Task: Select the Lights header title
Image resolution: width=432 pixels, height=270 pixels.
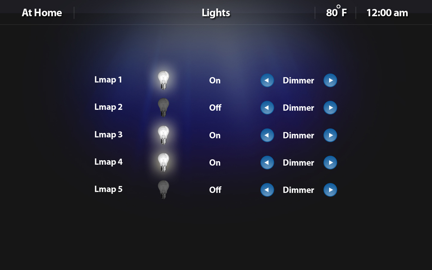Action: pyautogui.click(x=216, y=13)
